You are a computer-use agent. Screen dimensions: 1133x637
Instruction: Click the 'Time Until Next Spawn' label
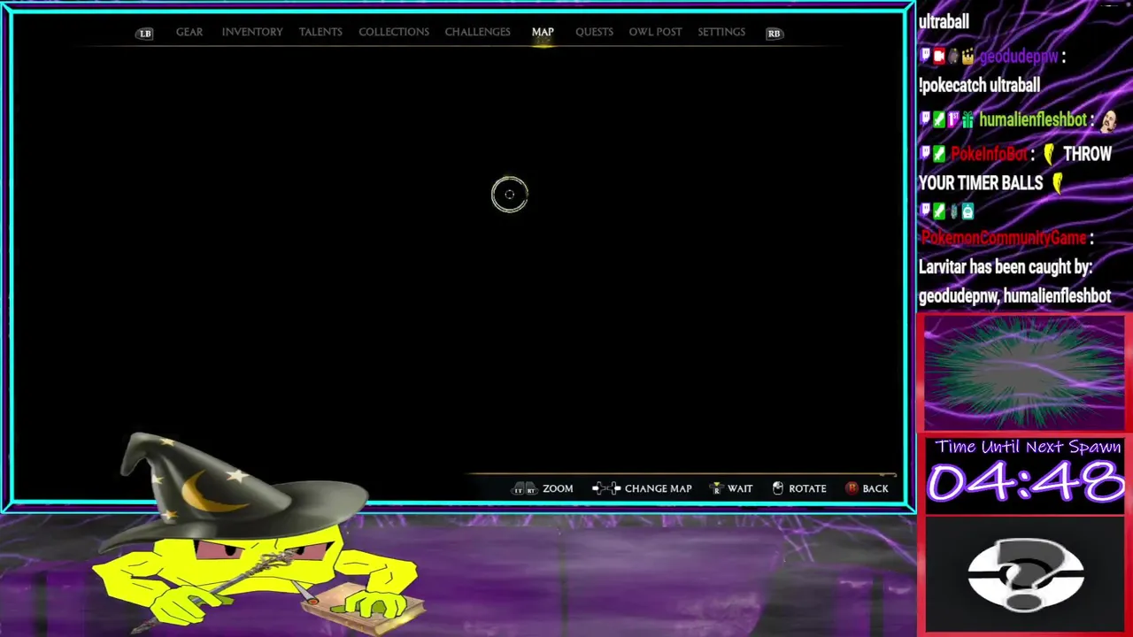pos(1028,447)
